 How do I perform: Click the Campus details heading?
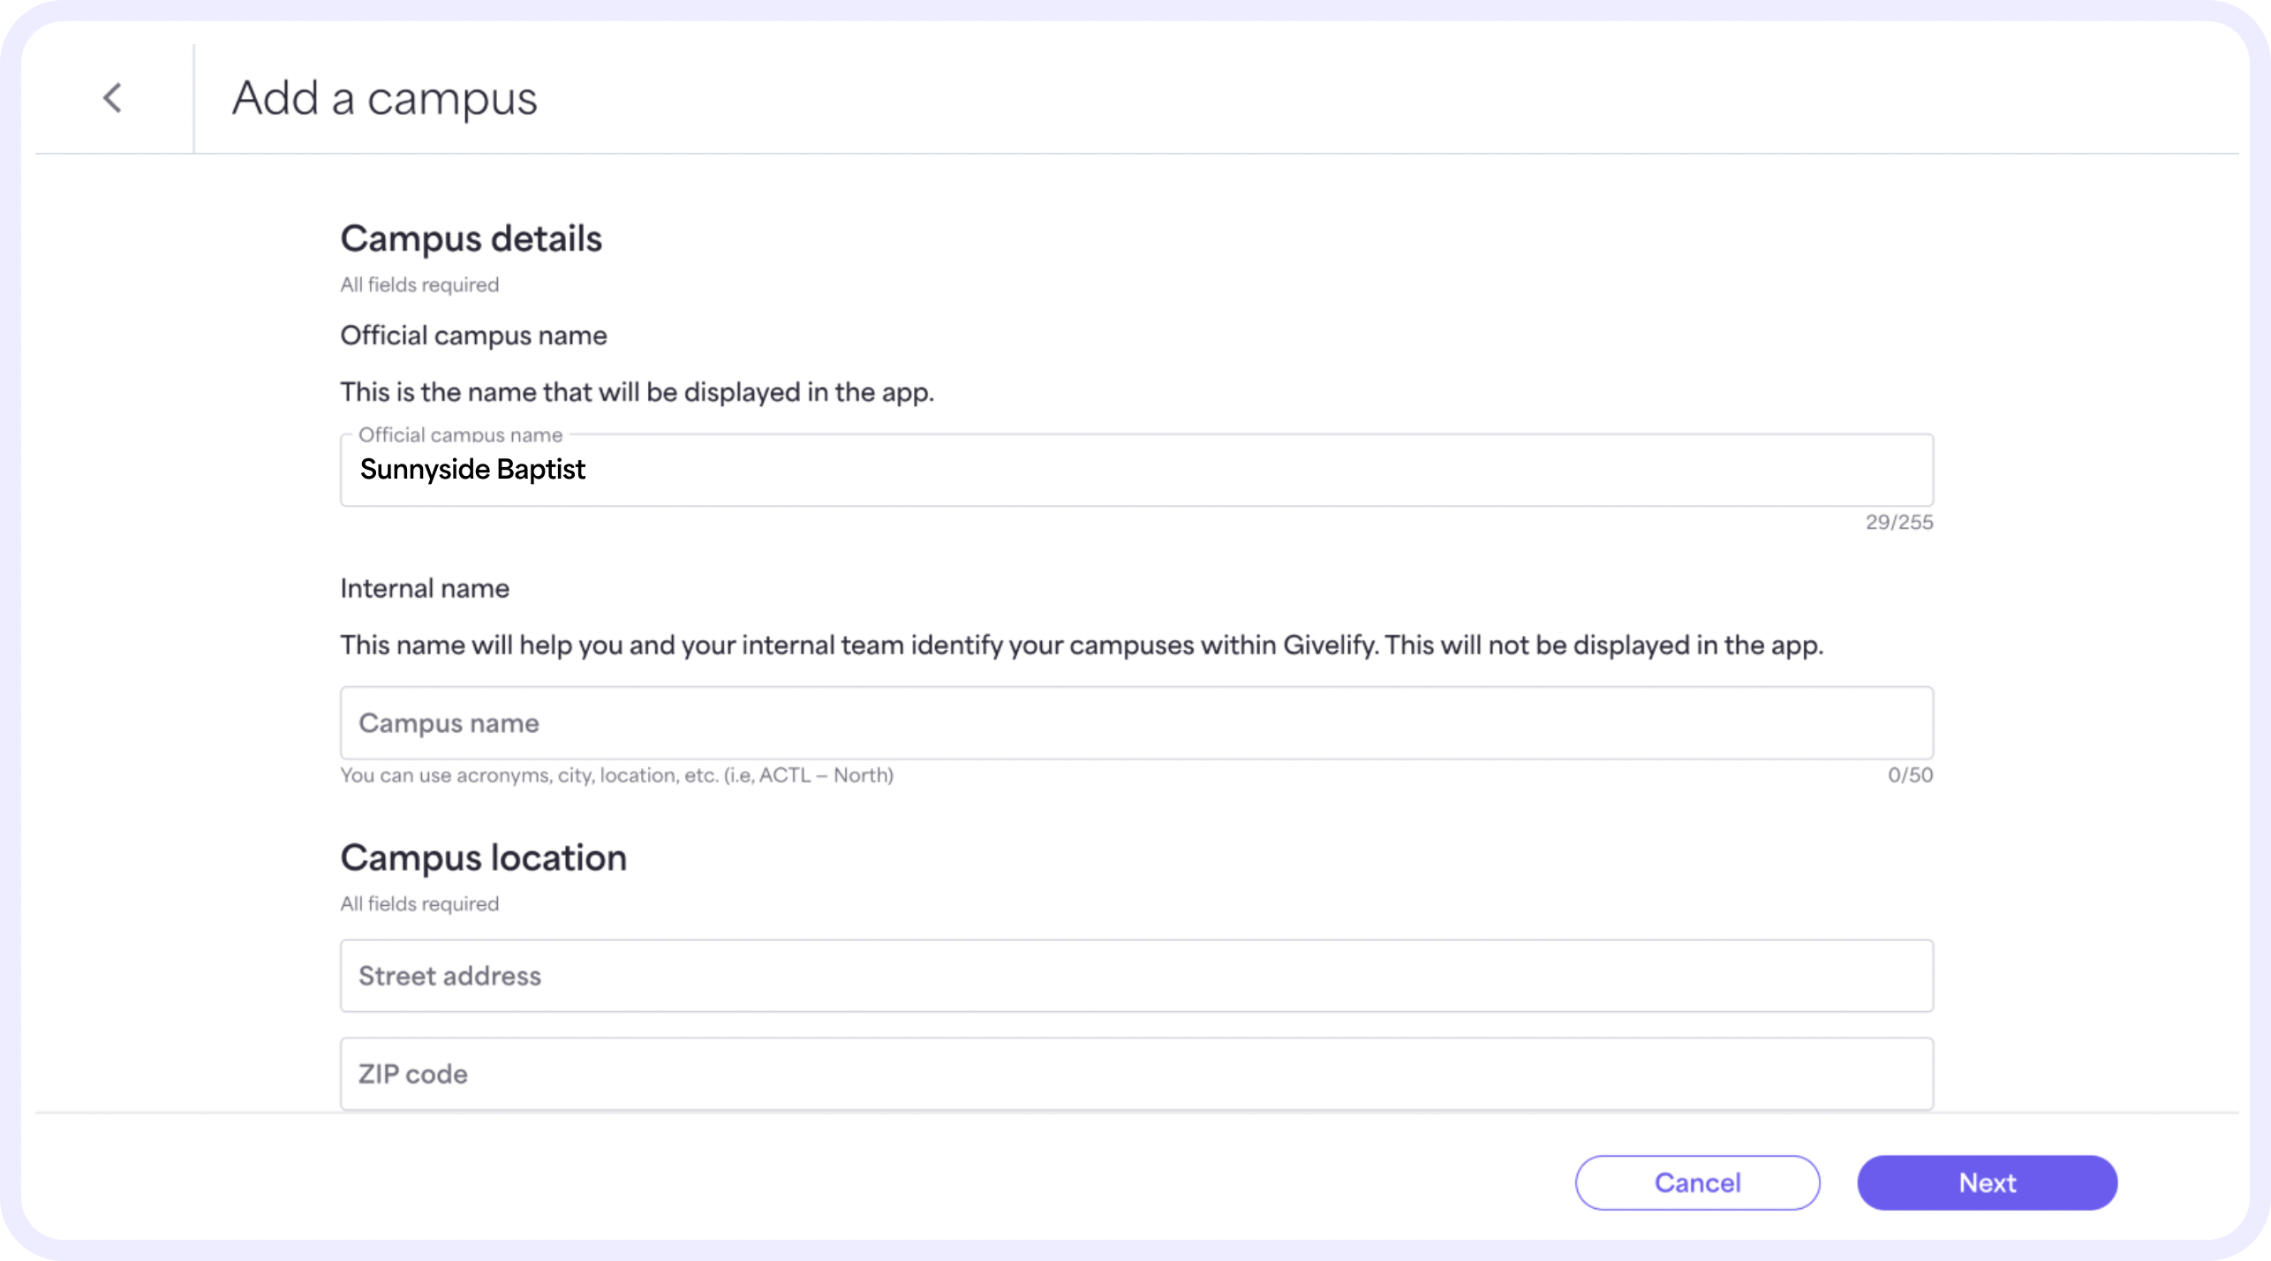[x=471, y=238]
